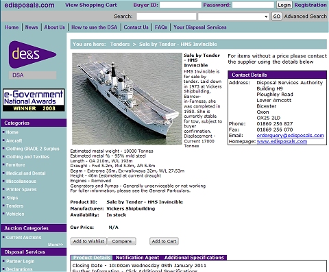Focus the Buyer ID input field
The image size is (329, 272).
tap(180, 5)
